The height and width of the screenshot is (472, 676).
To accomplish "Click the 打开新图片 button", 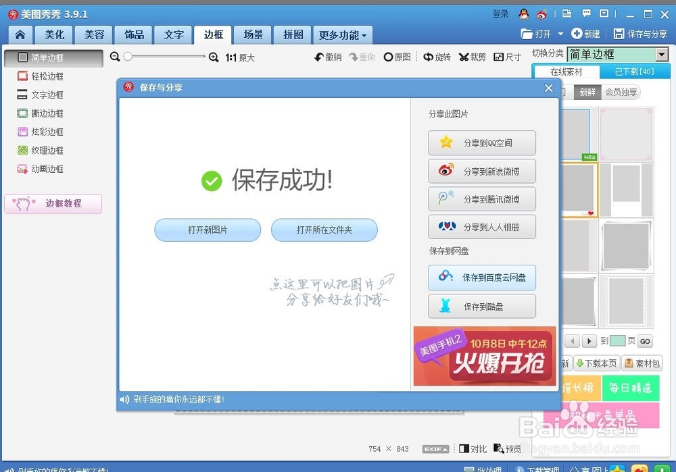I will tap(208, 230).
